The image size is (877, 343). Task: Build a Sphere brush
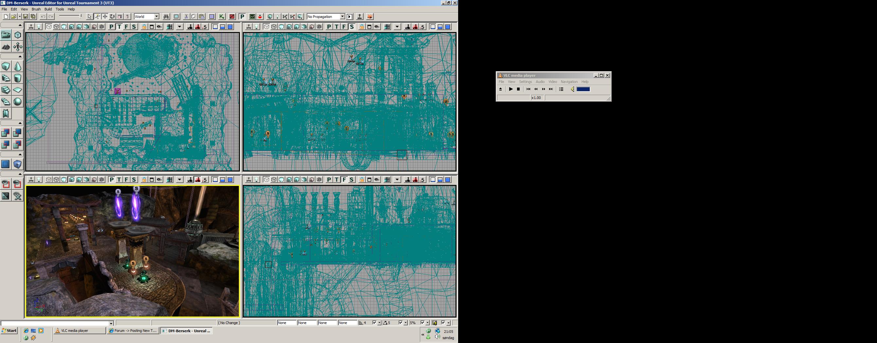pos(17,102)
